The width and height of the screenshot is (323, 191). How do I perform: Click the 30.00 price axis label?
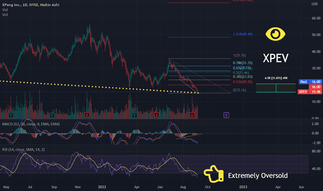[316, 68]
